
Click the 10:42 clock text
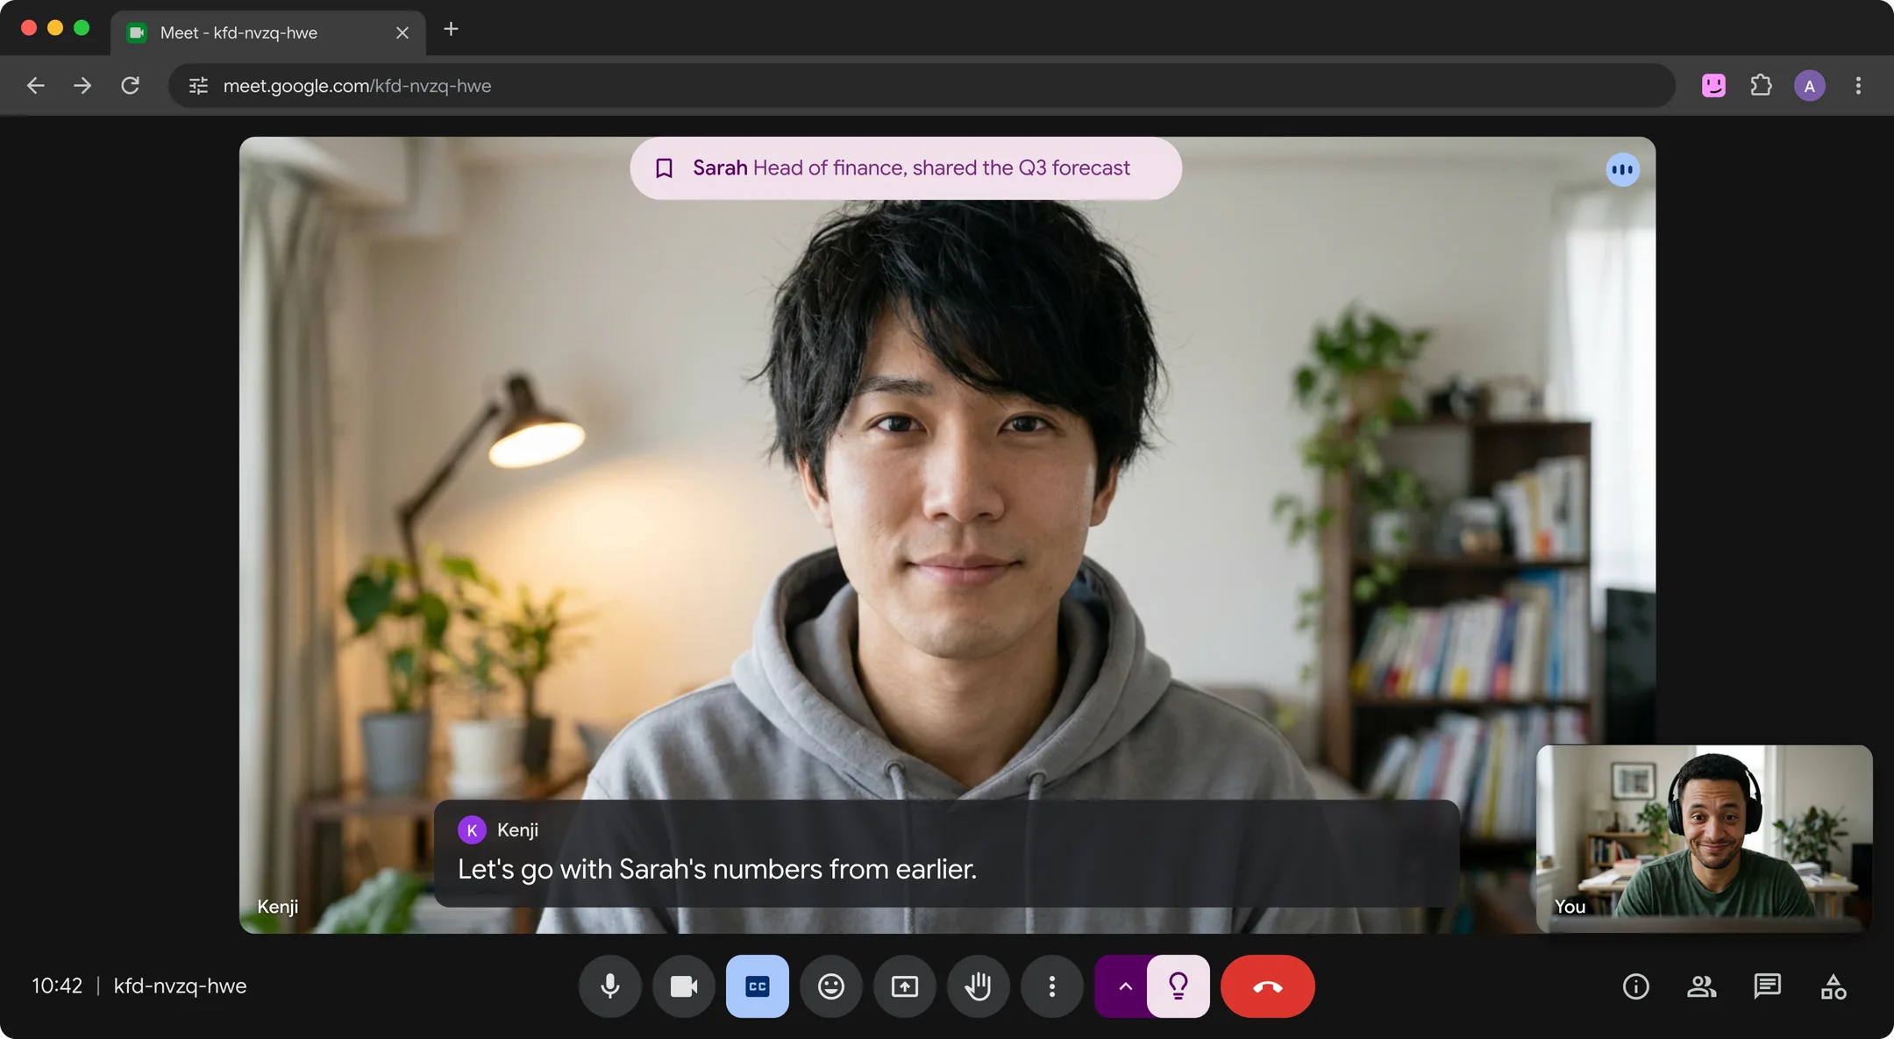coord(57,986)
